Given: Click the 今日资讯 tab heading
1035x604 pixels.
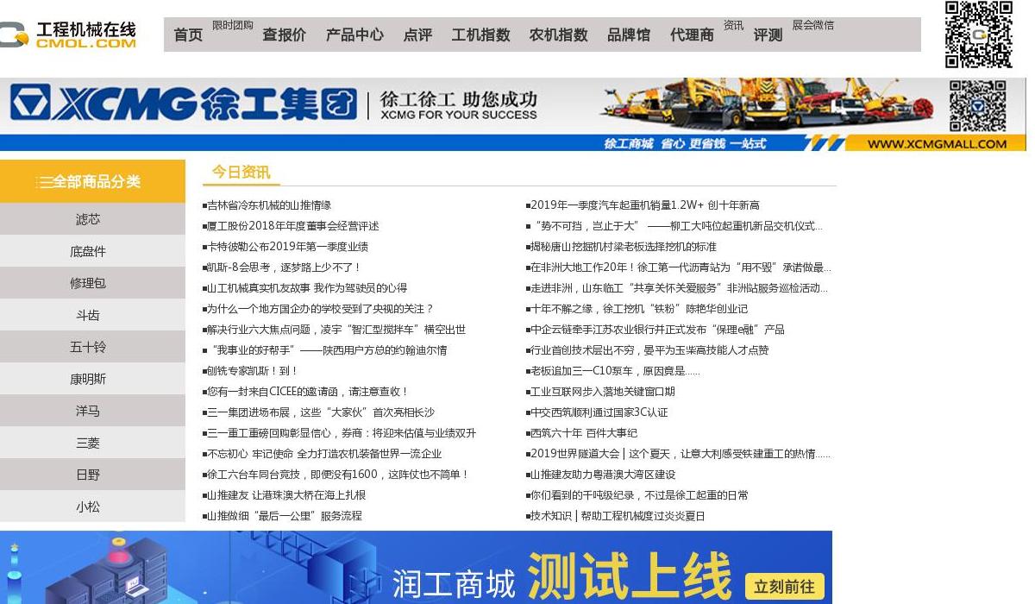Looking at the screenshot, I should coord(241,172).
